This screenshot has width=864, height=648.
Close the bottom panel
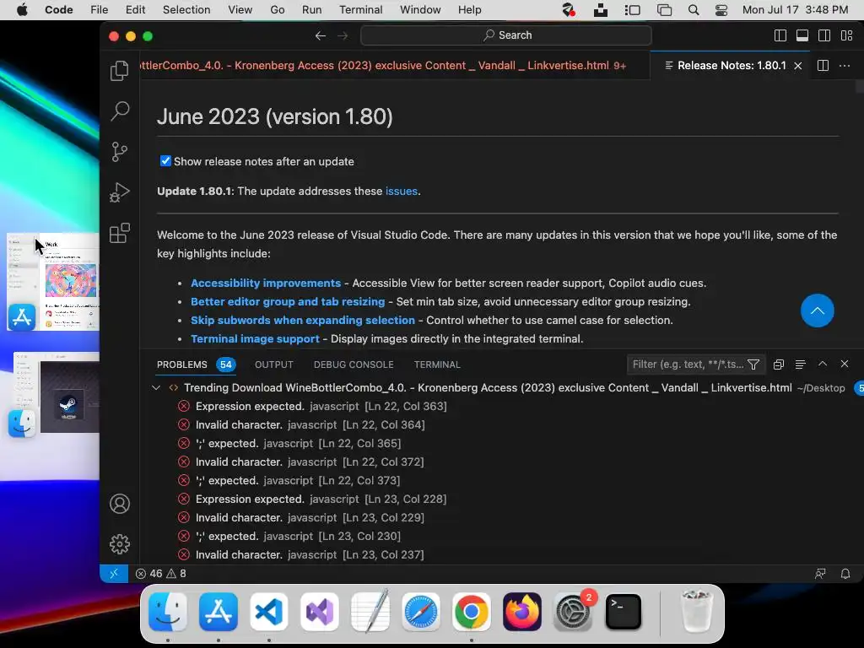pos(844,364)
